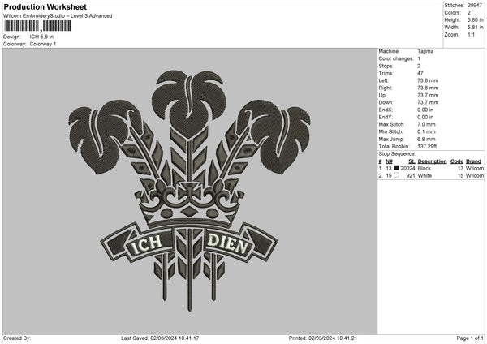
Task: Click the 'EndY:' label
Action: (x=386, y=117)
